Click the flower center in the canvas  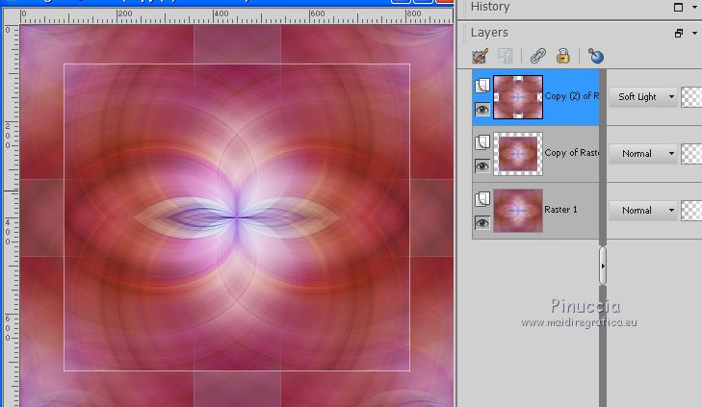[237, 217]
